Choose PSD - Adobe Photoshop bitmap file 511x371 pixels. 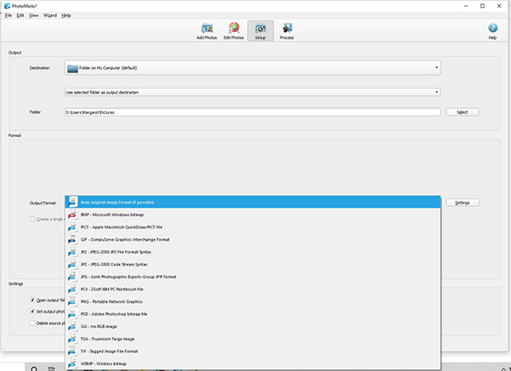click(x=253, y=314)
